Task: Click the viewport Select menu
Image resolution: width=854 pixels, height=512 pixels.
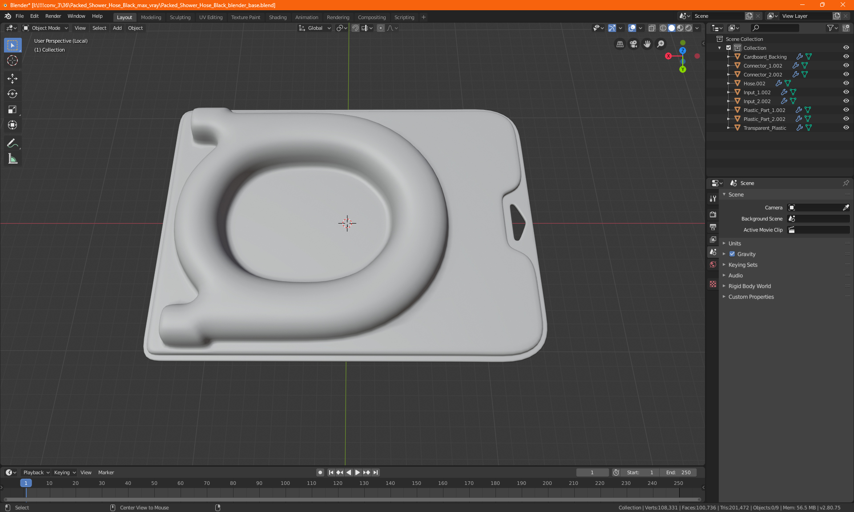Action: tap(99, 28)
